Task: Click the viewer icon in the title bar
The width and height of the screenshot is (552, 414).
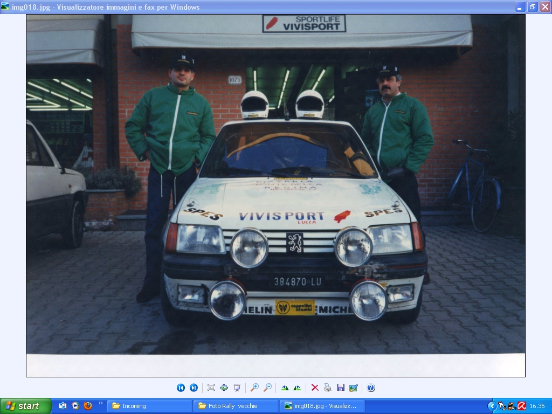Action: click(5, 6)
